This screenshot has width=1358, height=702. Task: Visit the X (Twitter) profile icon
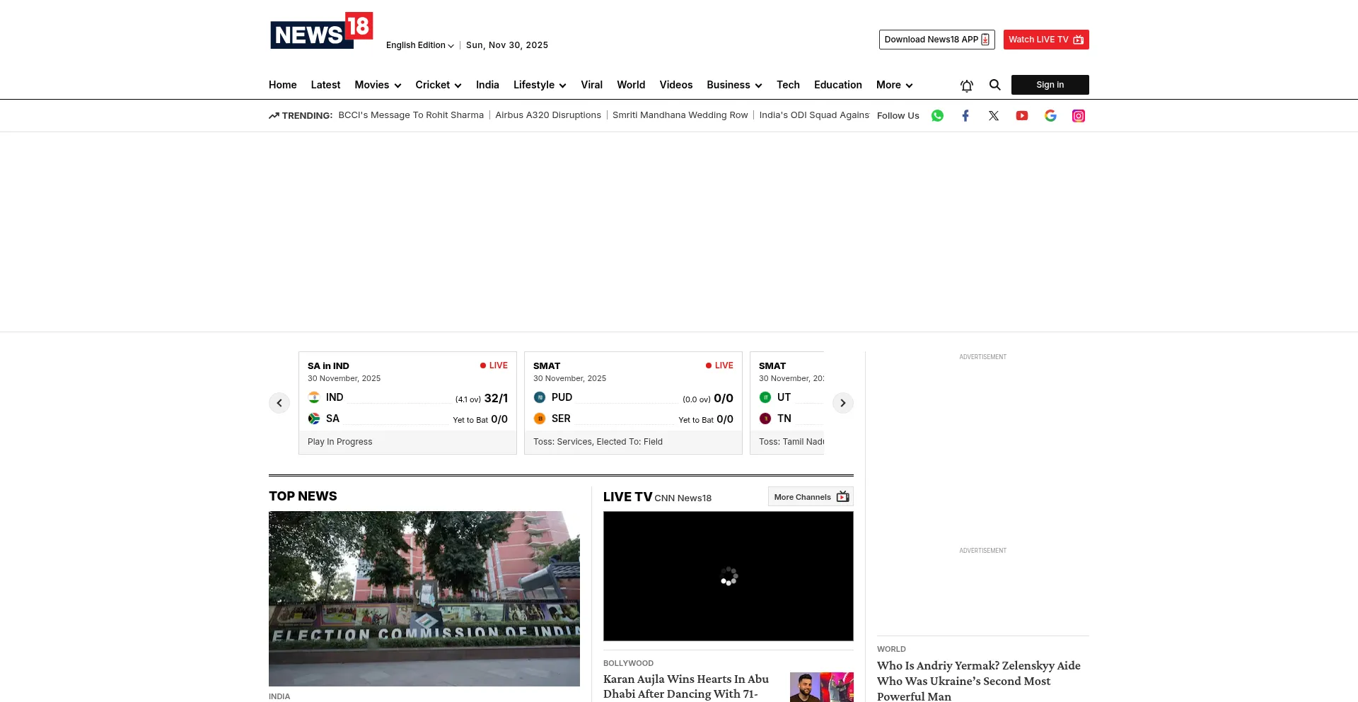tap(994, 116)
